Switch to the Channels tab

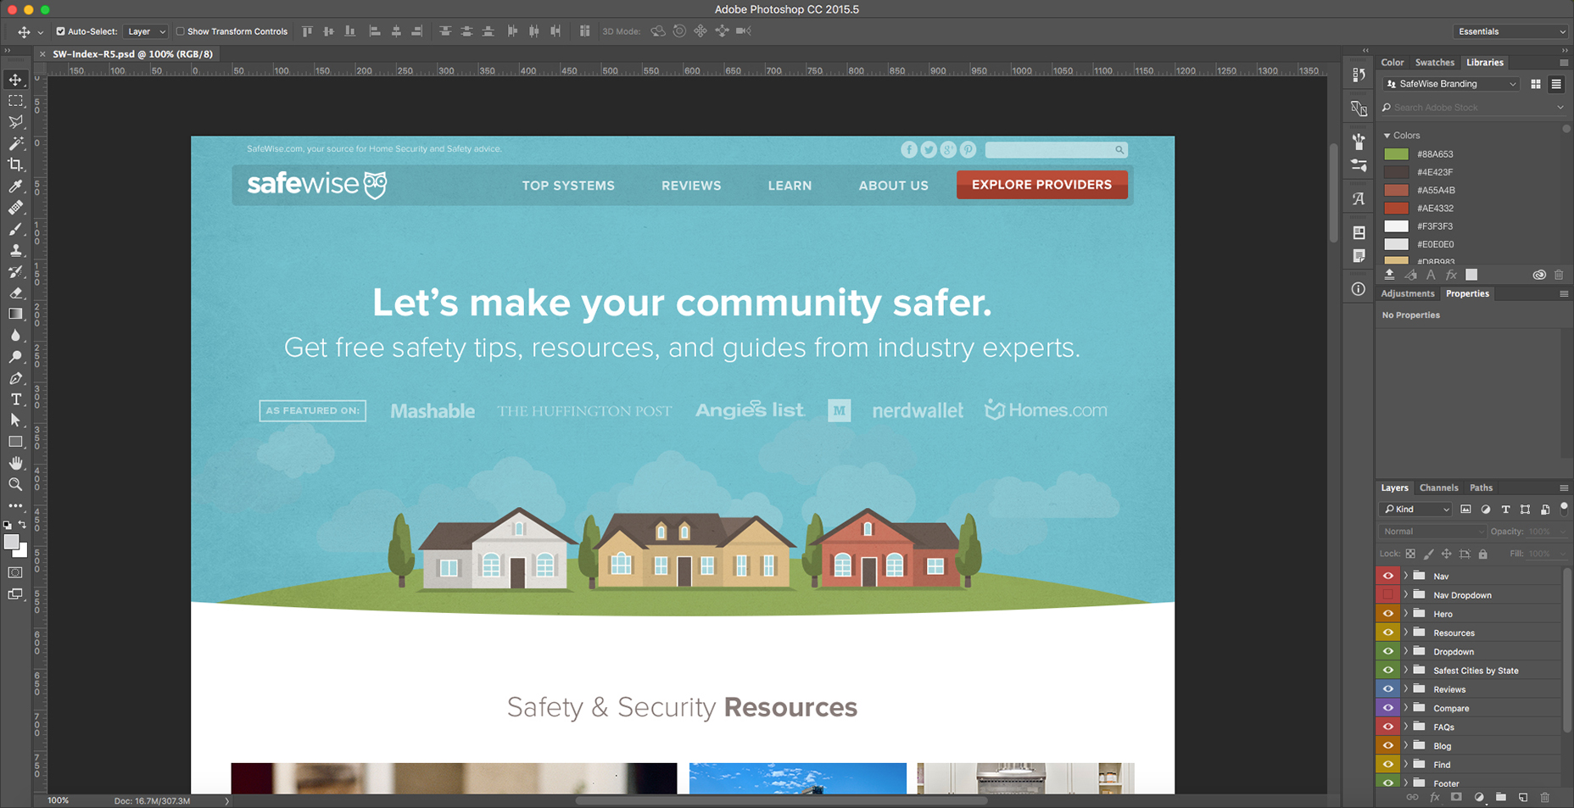click(1438, 488)
